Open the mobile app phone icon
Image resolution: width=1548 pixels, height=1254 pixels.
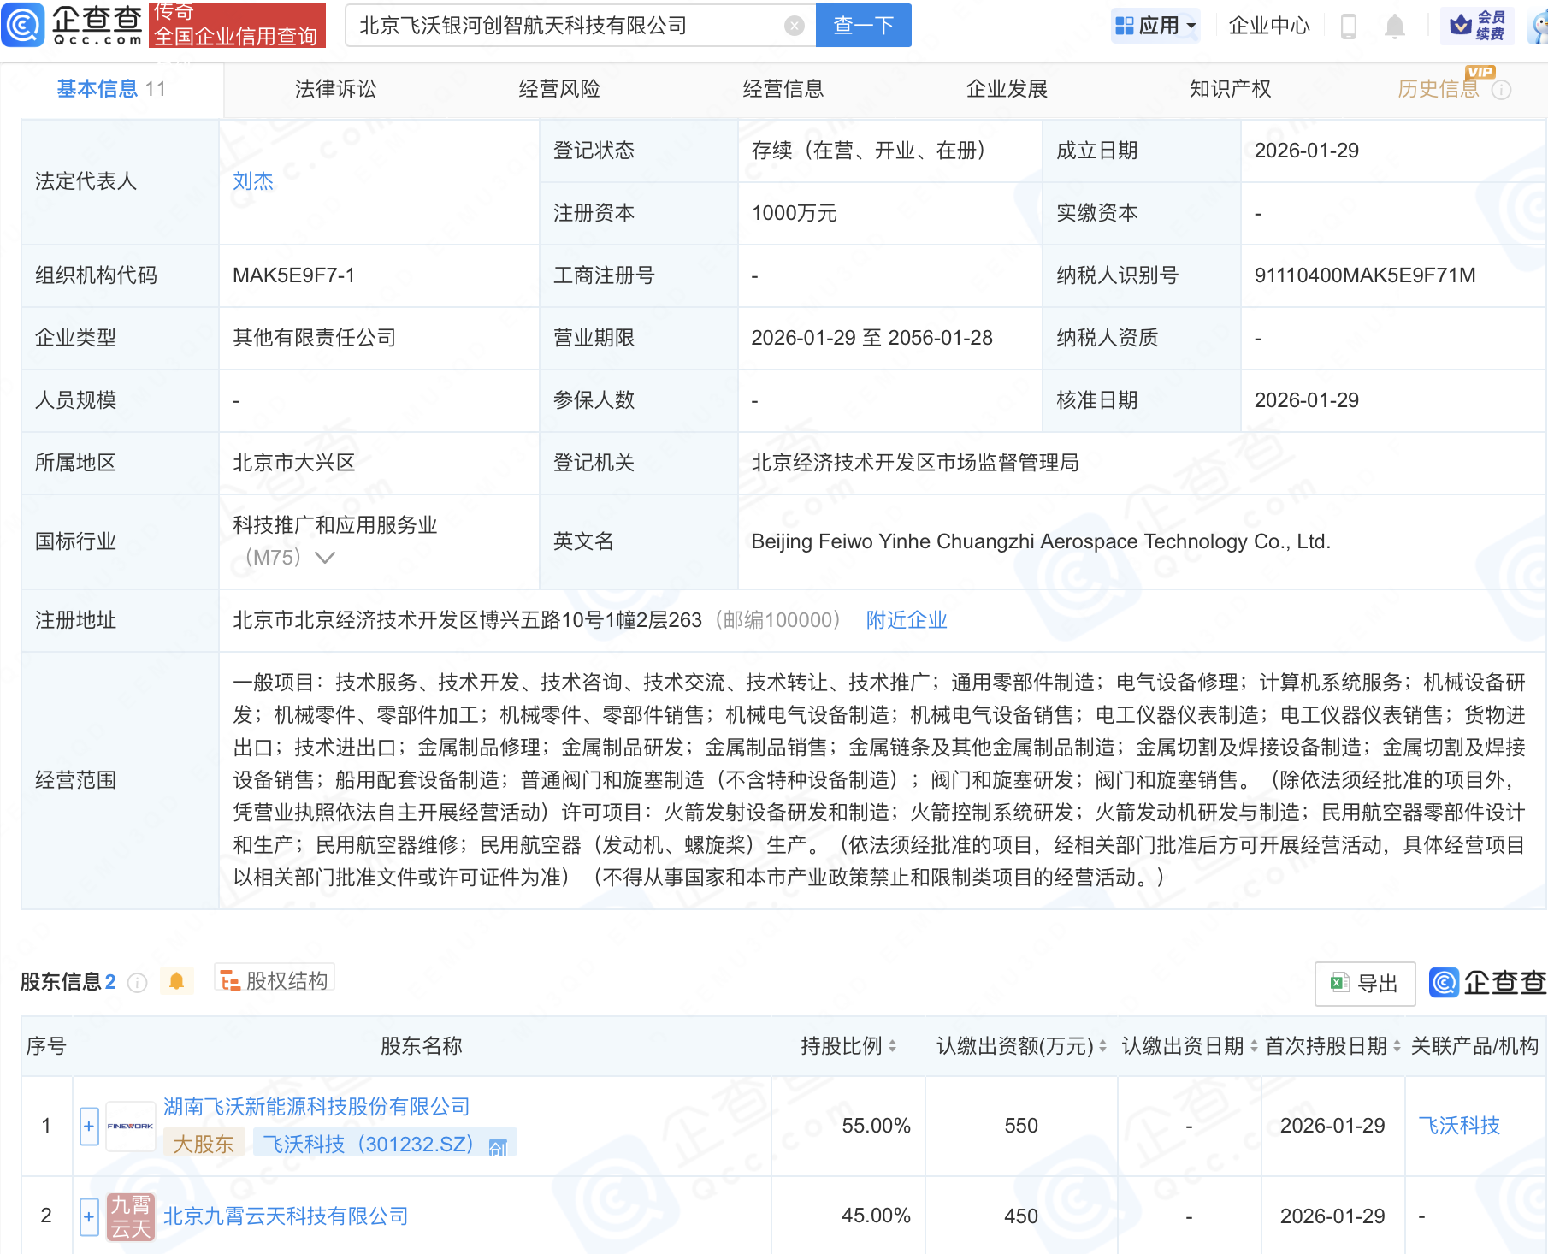[x=1348, y=26]
